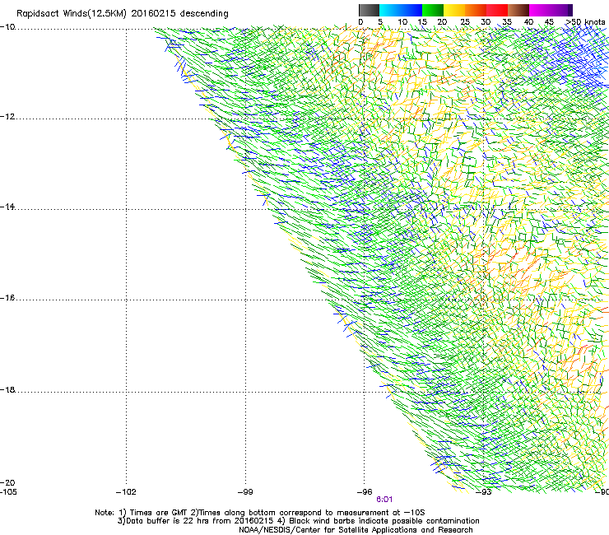Click the 'Rapidscat Winds(12.5KM) 20160215 descending' title
The image size is (609, 535).
coord(123,14)
